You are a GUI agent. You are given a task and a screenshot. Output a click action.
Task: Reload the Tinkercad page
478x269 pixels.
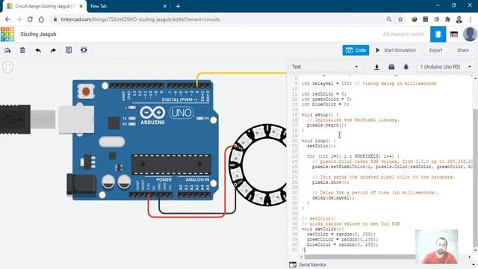coord(30,19)
